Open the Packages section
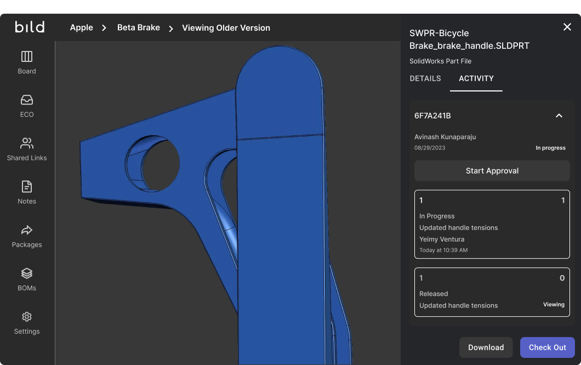The width and height of the screenshot is (581, 365). point(26,235)
